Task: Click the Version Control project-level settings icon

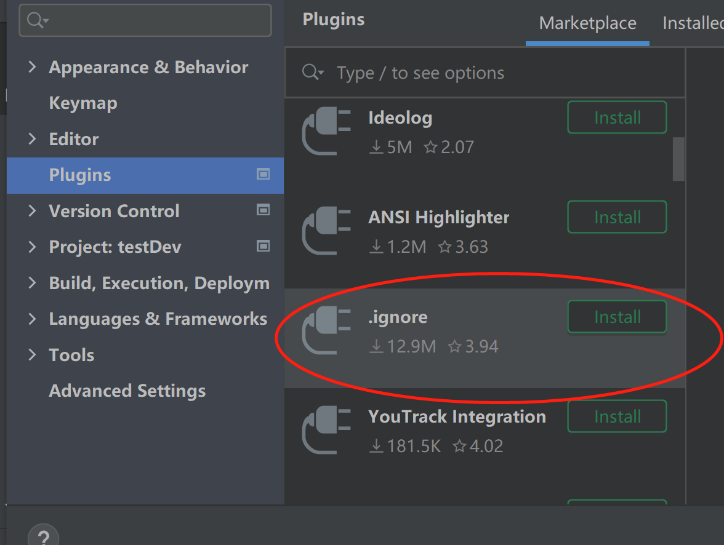Action: click(263, 210)
